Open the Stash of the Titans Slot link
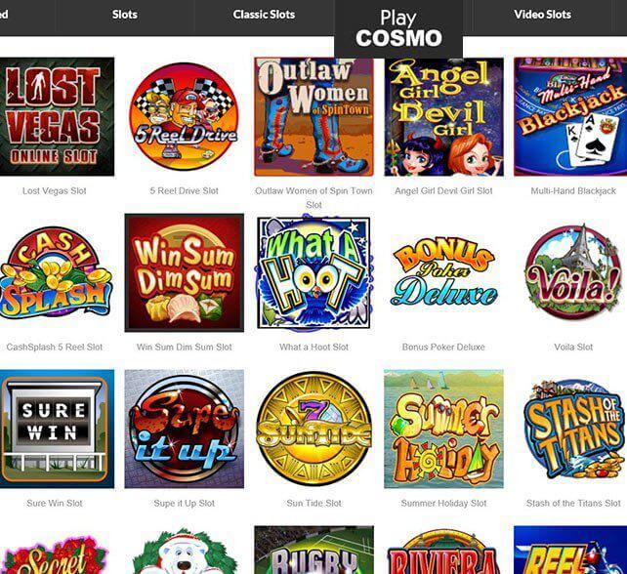The image size is (627, 574). coord(573,504)
